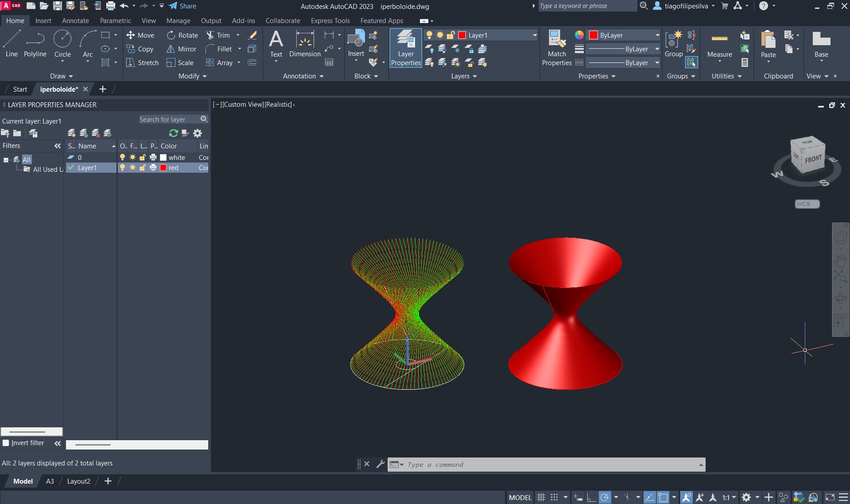The height and width of the screenshot is (504, 850).
Task: Enable the Invert filter checkbox
Action: (6, 443)
